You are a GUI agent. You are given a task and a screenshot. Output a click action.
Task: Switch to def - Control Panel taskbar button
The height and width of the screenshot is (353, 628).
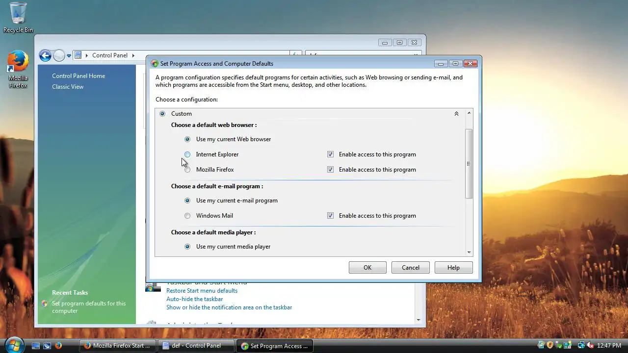tap(196, 346)
